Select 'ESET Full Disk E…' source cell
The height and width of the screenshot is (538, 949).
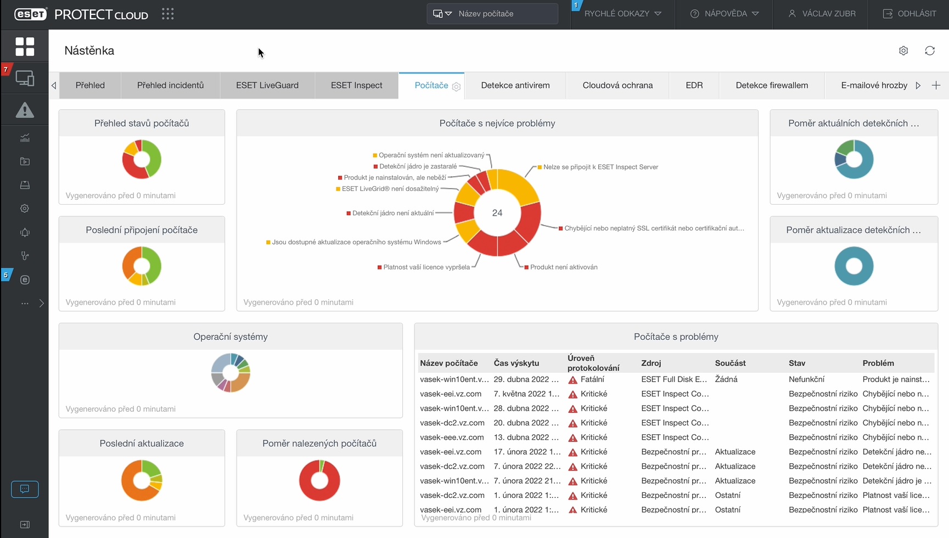pos(674,379)
